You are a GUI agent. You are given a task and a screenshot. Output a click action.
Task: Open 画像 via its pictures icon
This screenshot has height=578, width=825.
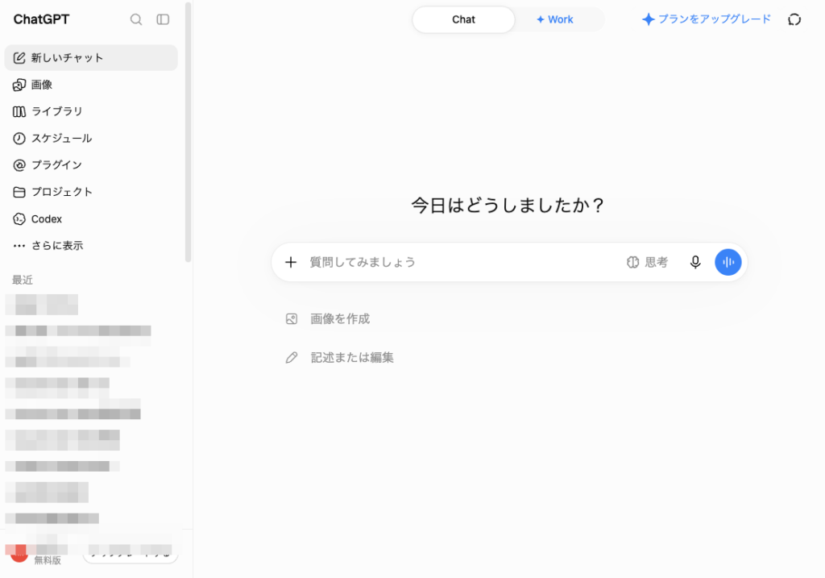(19, 85)
